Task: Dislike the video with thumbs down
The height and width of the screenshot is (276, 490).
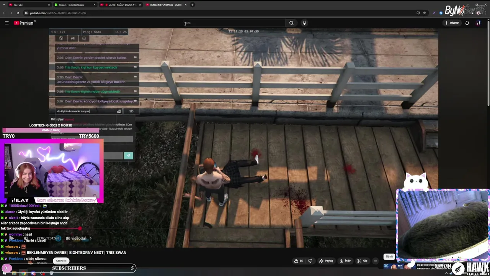Action: tap(310, 261)
